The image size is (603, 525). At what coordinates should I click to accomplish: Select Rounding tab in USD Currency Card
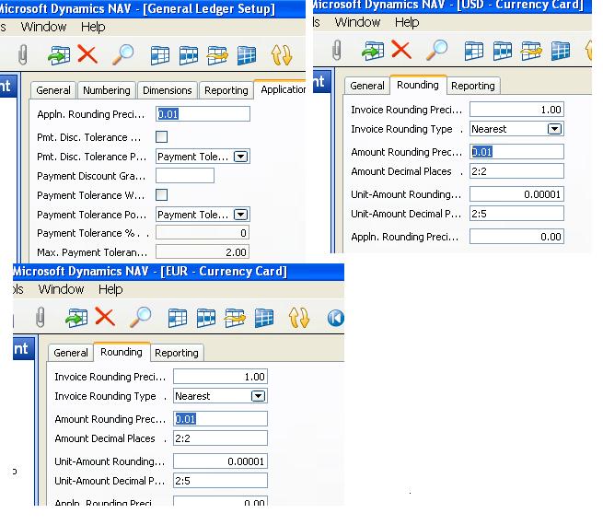[418, 85]
